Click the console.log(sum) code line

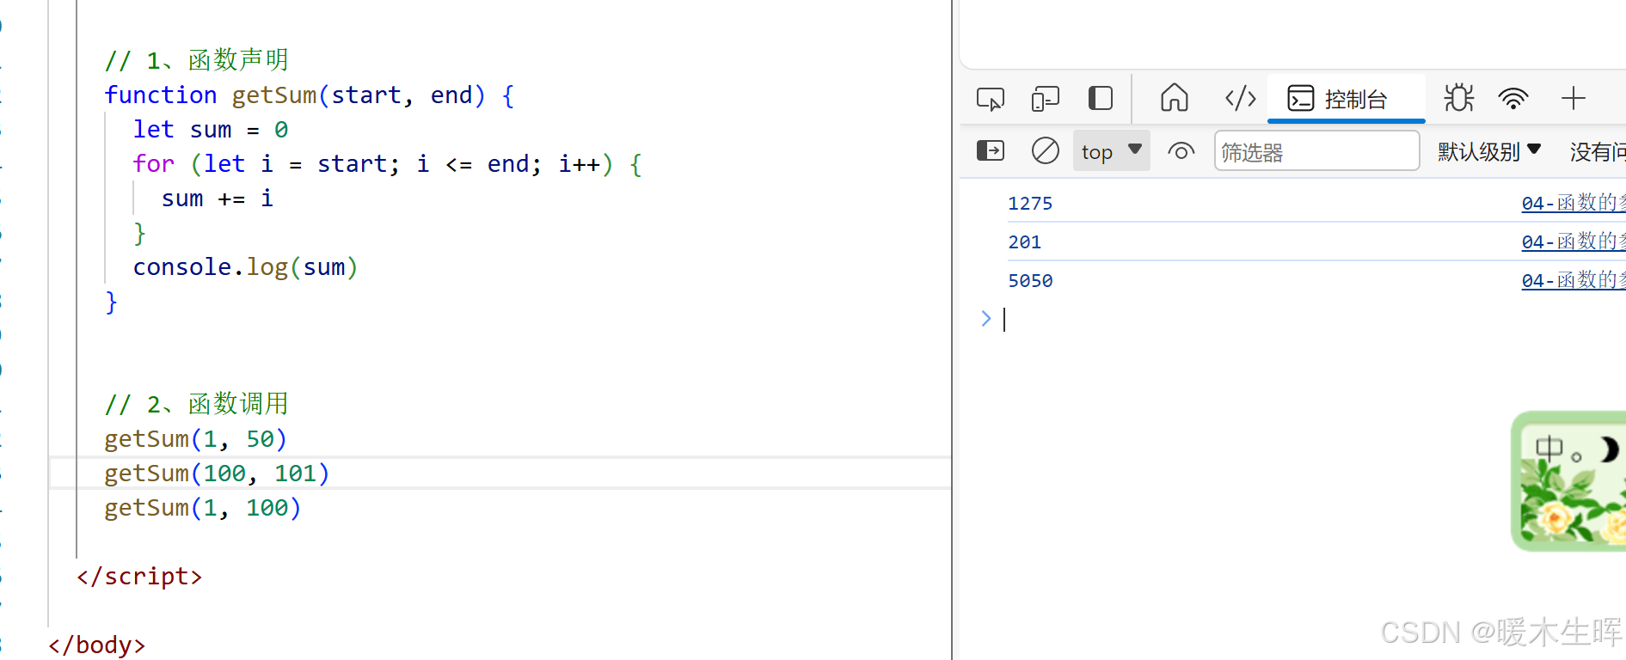245,267
